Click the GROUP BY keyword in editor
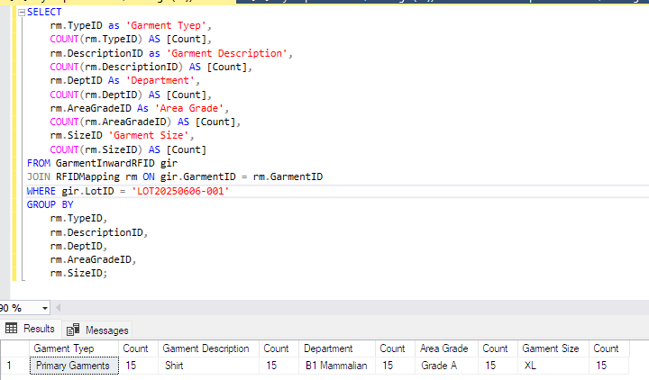The height and width of the screenshot is (380, 649). coord(50,204)
